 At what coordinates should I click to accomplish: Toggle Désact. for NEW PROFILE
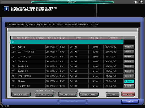click(129, 86)
